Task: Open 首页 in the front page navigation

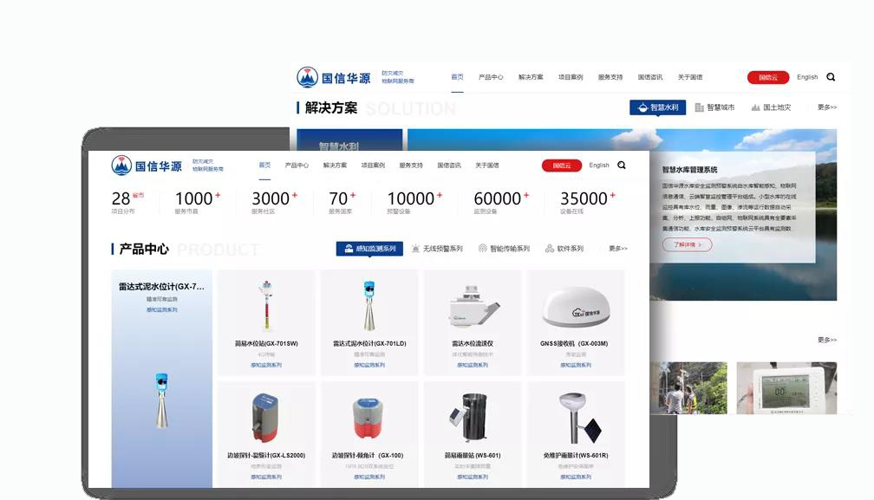Action: [x=264, y=166]
